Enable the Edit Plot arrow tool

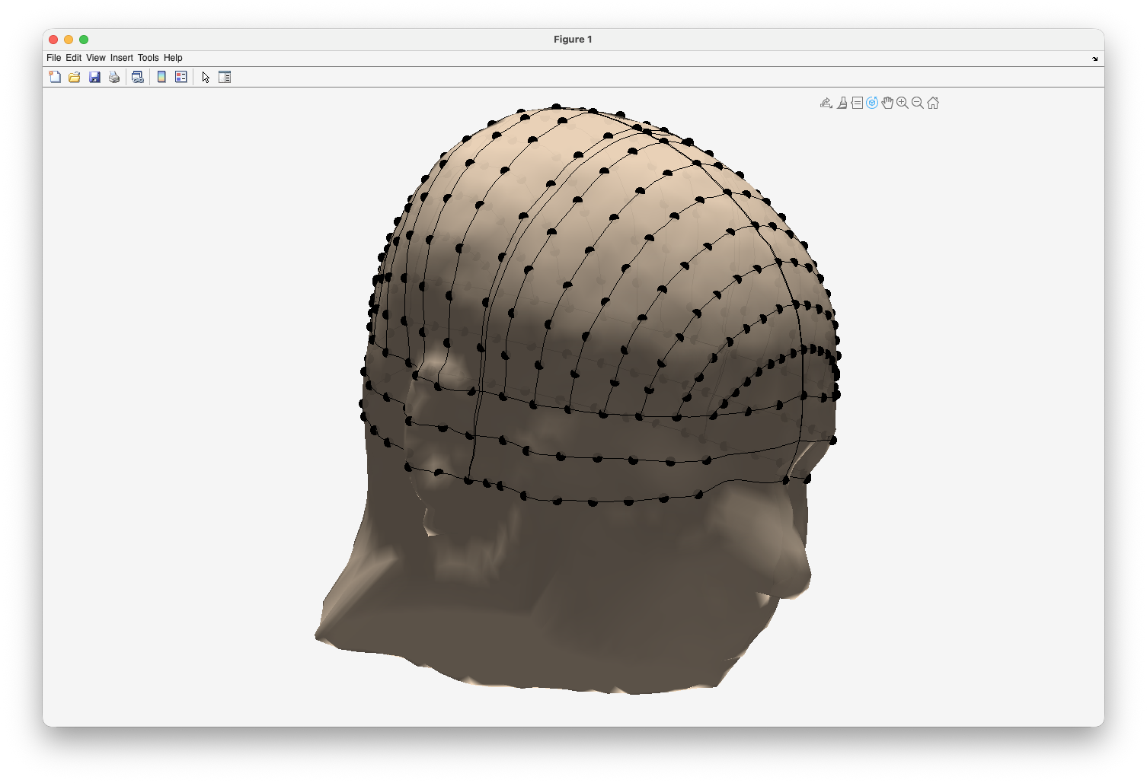pyautogui.click(x=206, y=77)
